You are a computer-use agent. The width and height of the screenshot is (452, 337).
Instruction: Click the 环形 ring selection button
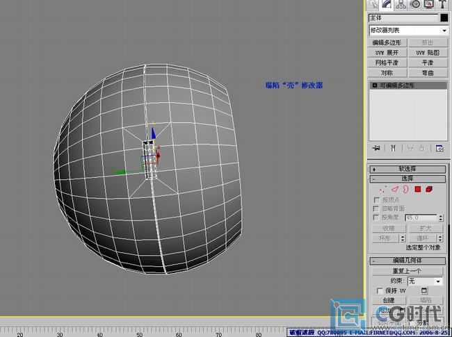coord(385,238)
